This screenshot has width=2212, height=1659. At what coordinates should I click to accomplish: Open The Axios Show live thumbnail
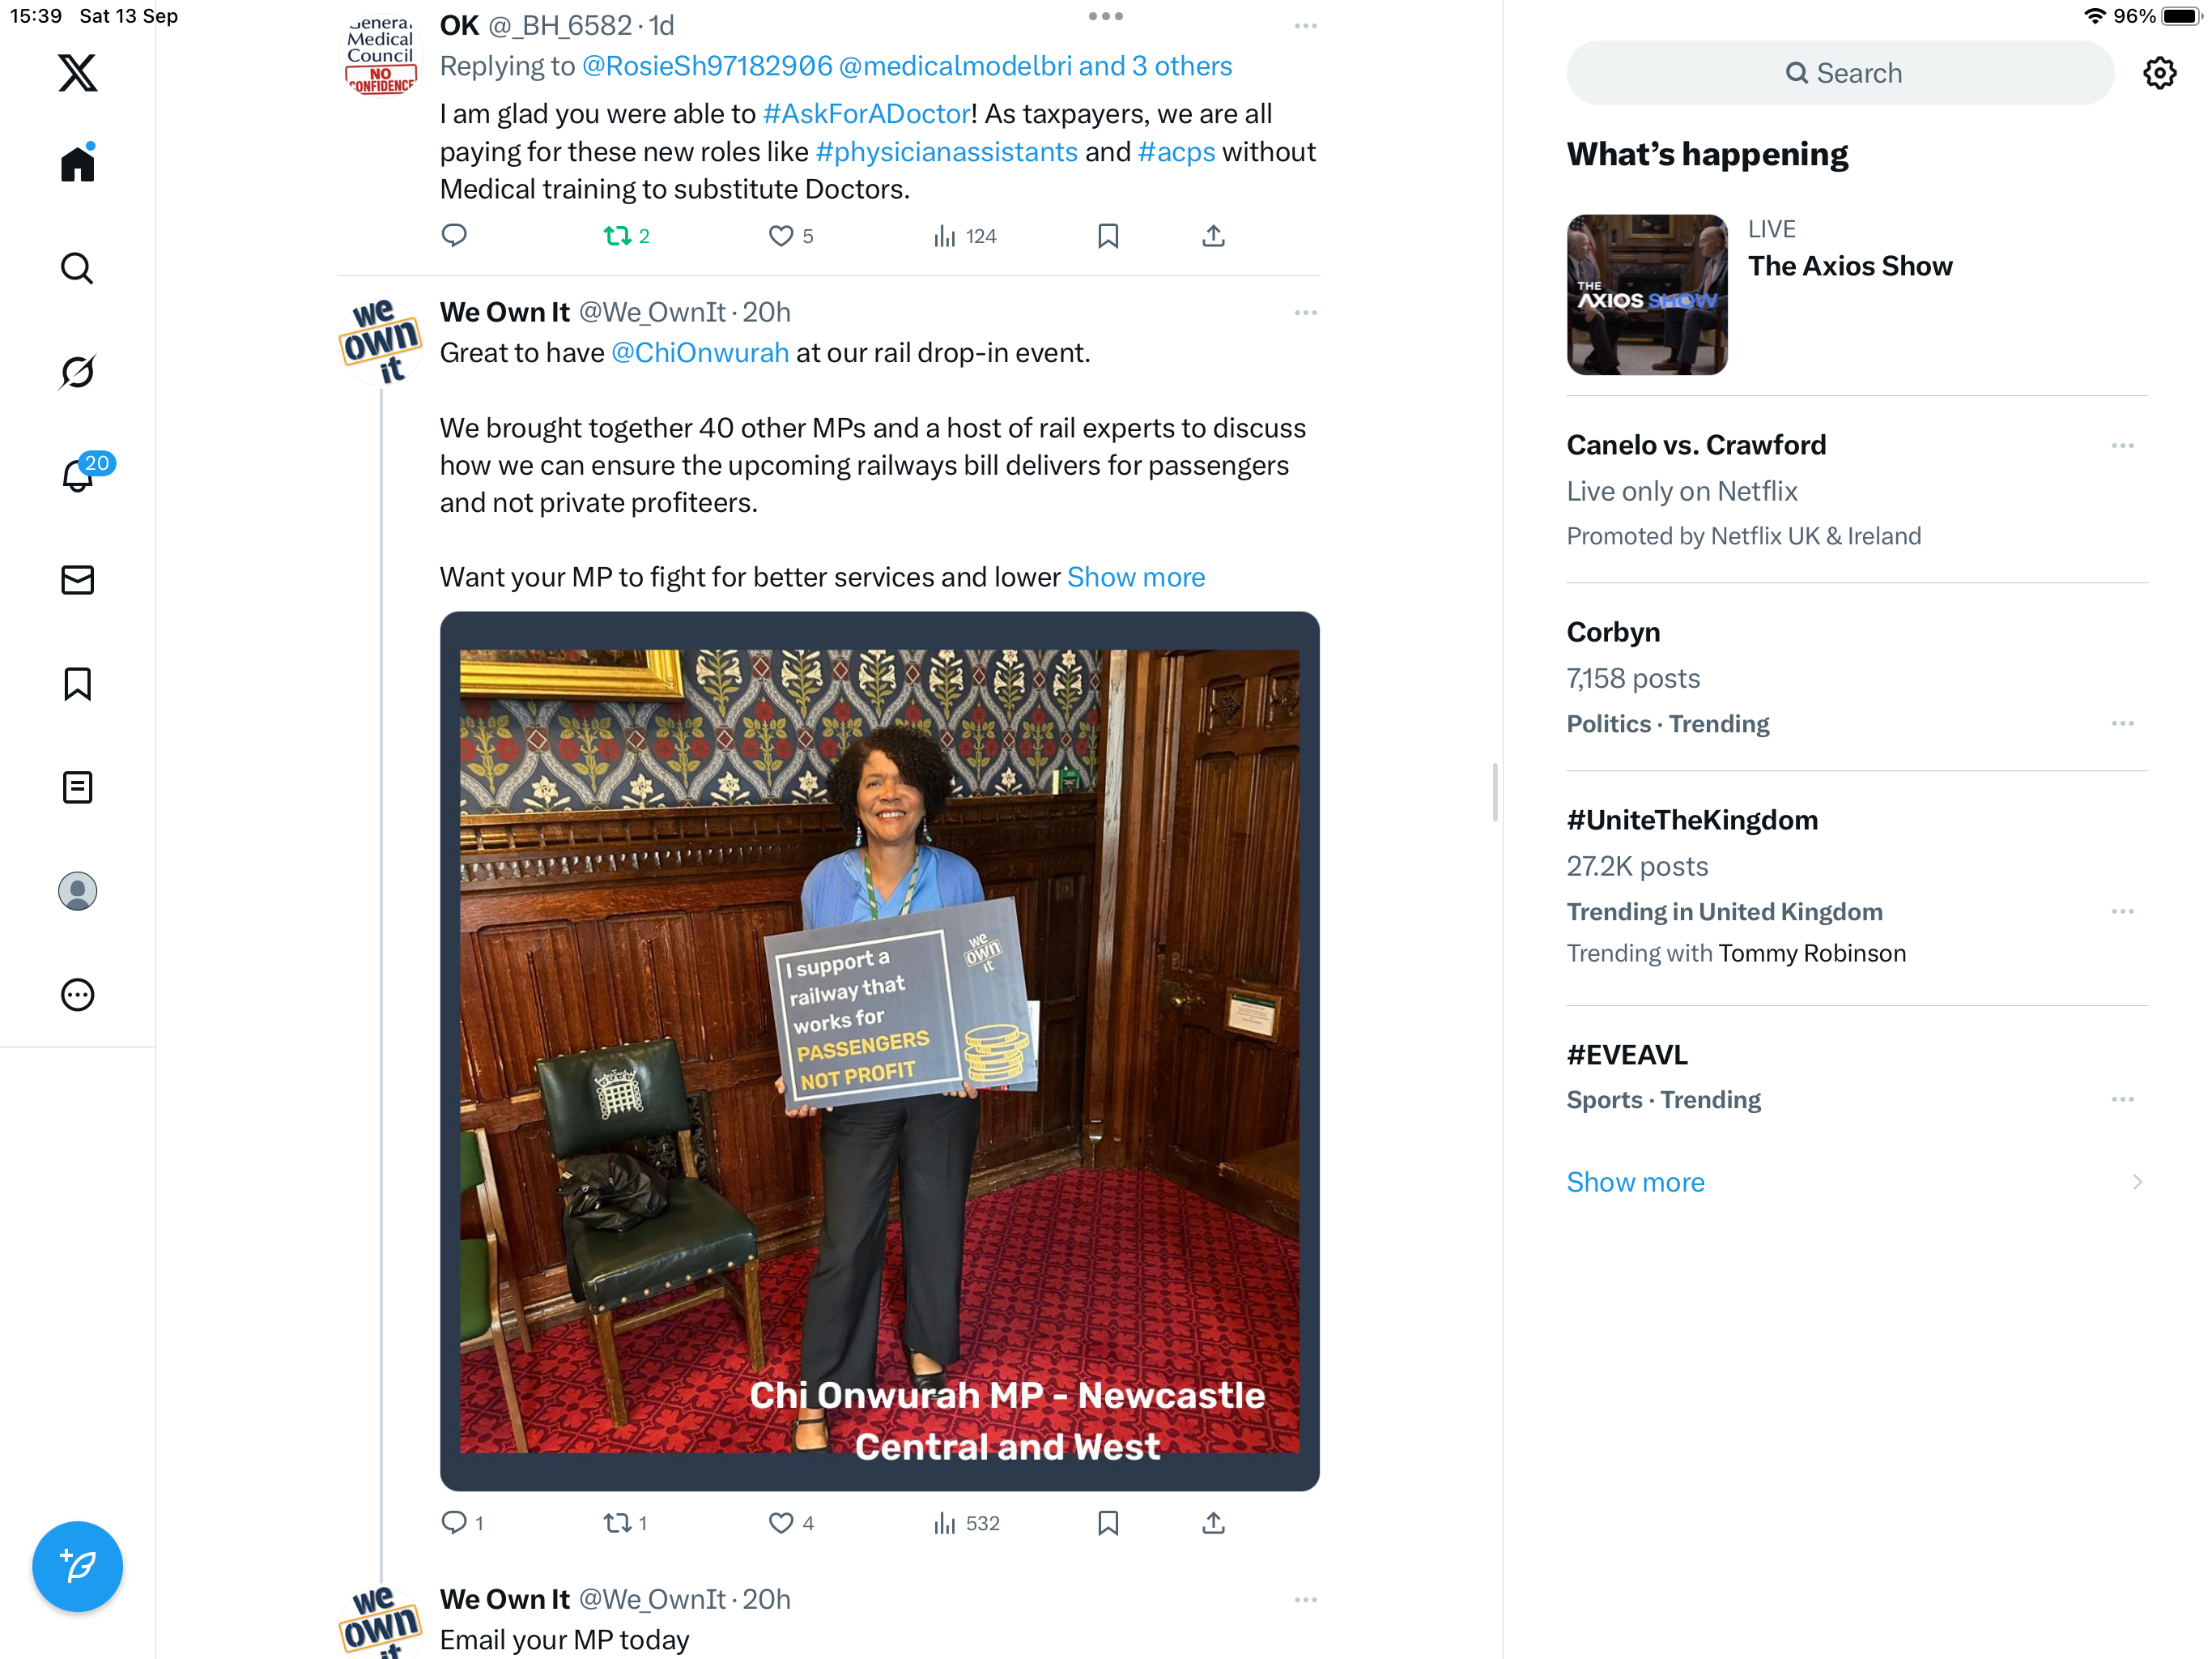pos(1647,295)
